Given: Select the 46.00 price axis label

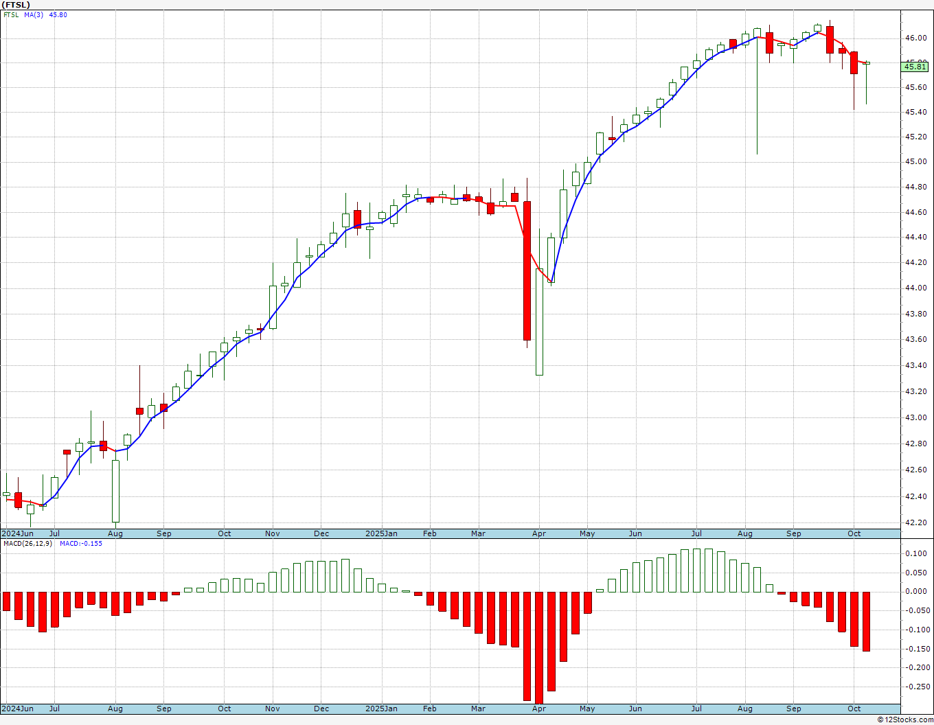Looking at the screenshot, I should click(x=915, y=38).
